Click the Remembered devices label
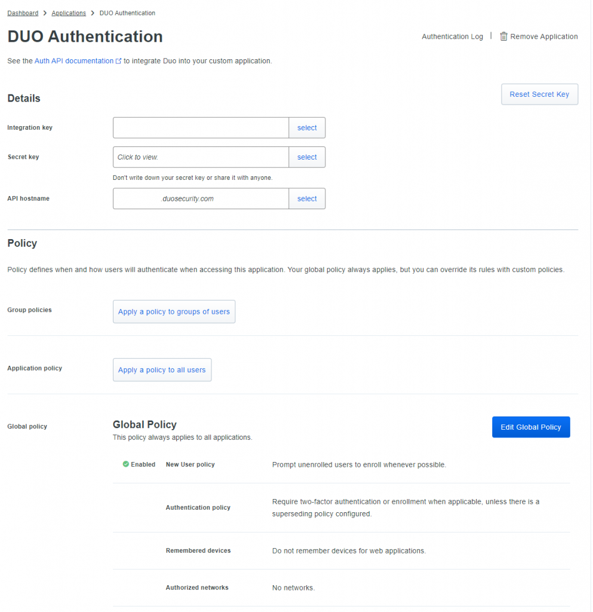Screen dimensions: 593x612 coord(198,550)
